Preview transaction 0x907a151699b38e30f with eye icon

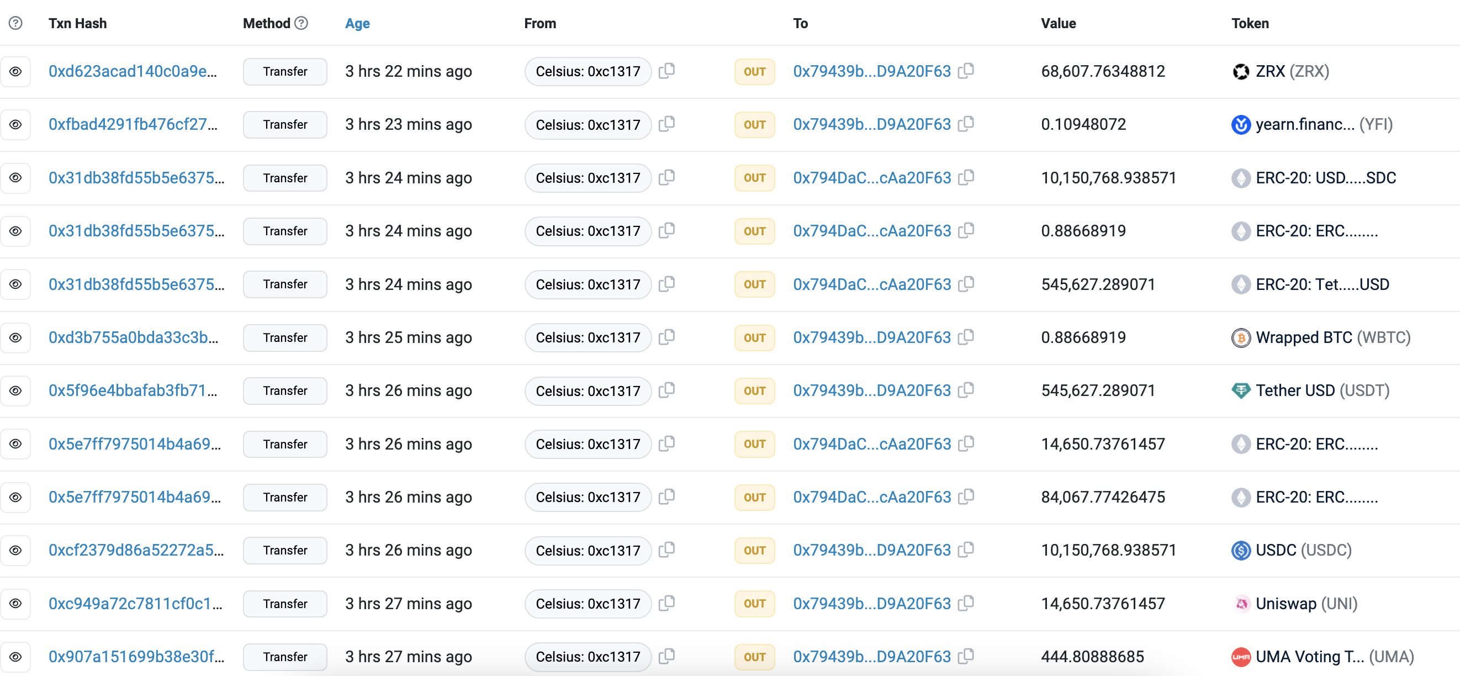pyautogui.click(x=15, y=657)
